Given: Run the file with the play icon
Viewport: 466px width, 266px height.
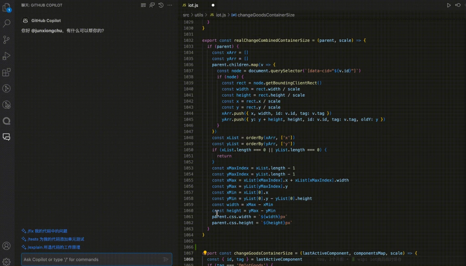Looking at the screenshot, I should coord(449,5).
